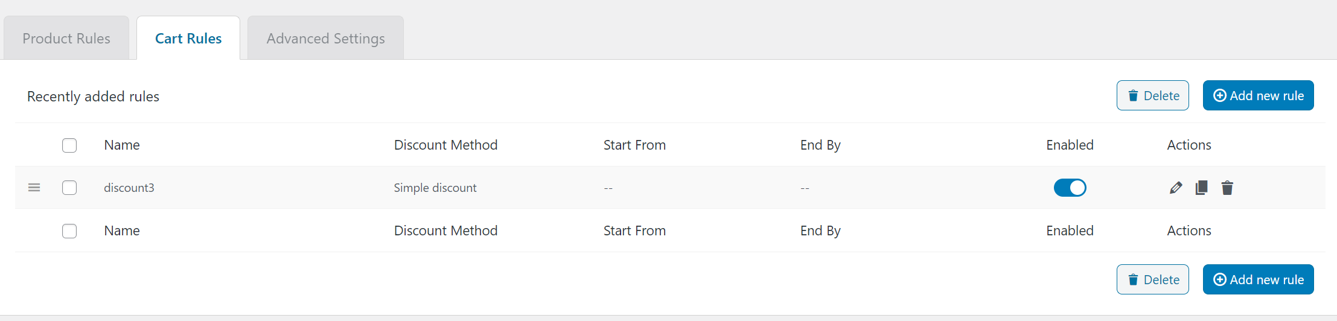Click the top Add new rule button
The image size is (1337, 321).
1258,95
